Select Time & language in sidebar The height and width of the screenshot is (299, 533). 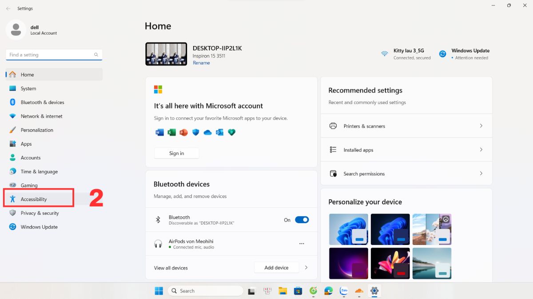pos(39,171)
